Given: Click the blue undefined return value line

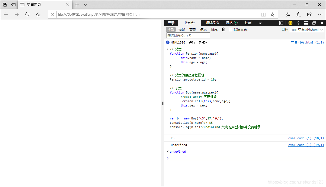Looking at the screenshot, I should 178,152.
